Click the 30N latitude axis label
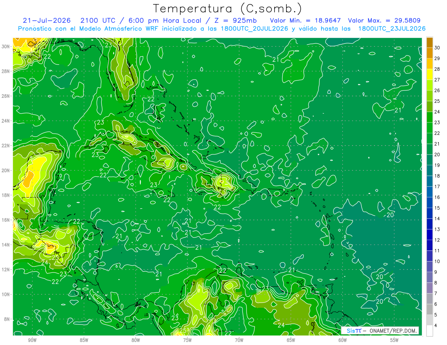This screenshot has width=447, height=345. coord(6,47)
